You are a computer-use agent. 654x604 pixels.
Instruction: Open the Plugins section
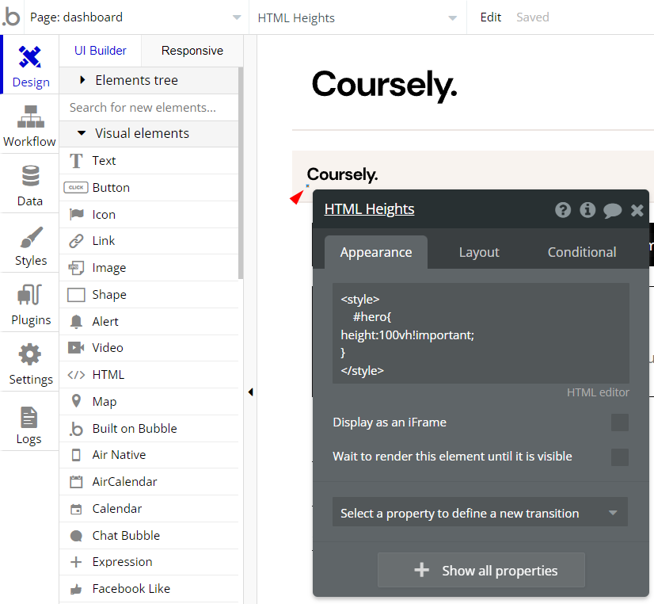[x=29, y=304]
